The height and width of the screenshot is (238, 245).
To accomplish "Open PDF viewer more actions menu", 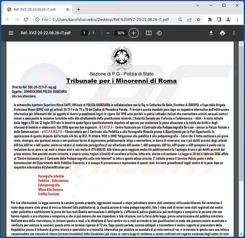I will (x=234, y=33).
